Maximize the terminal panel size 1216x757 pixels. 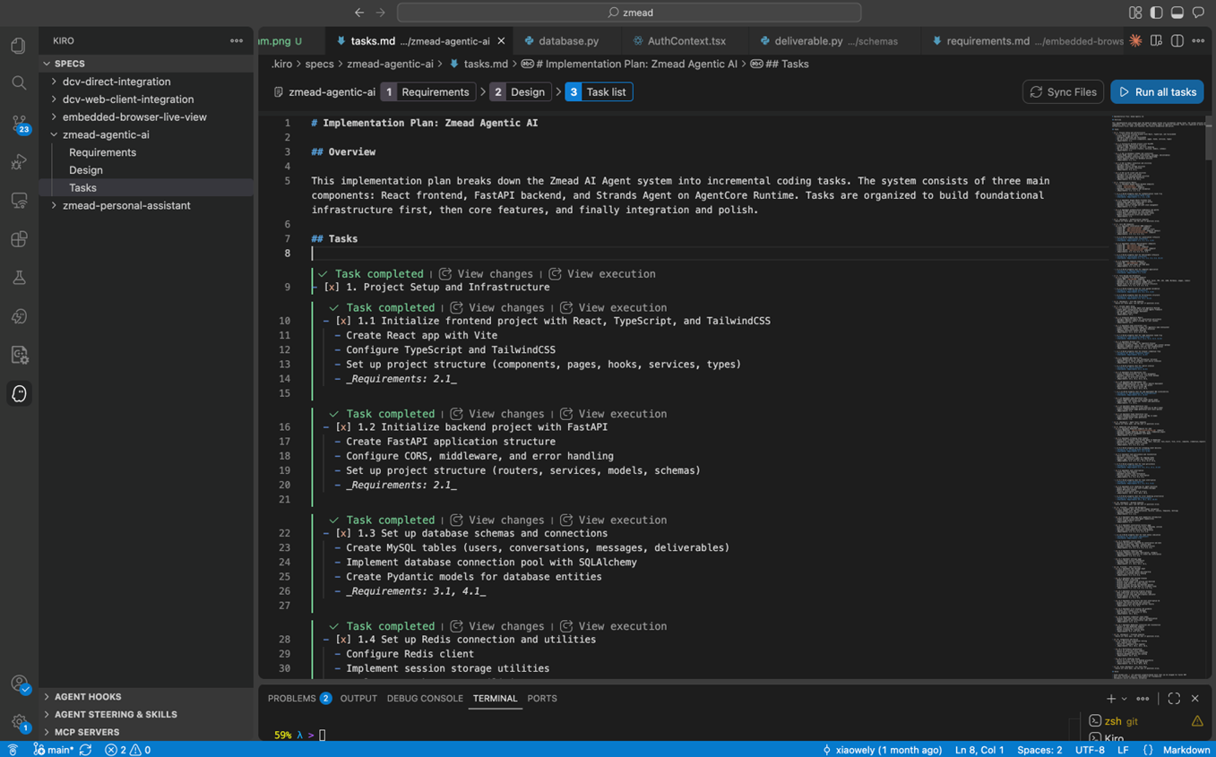point(1174,699)
